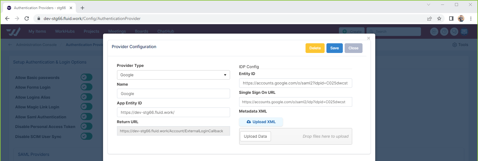The width and height of the screenshot is (478, 161).
Task: Click the breadcrumb back arrow
Action: coord(10,45)
